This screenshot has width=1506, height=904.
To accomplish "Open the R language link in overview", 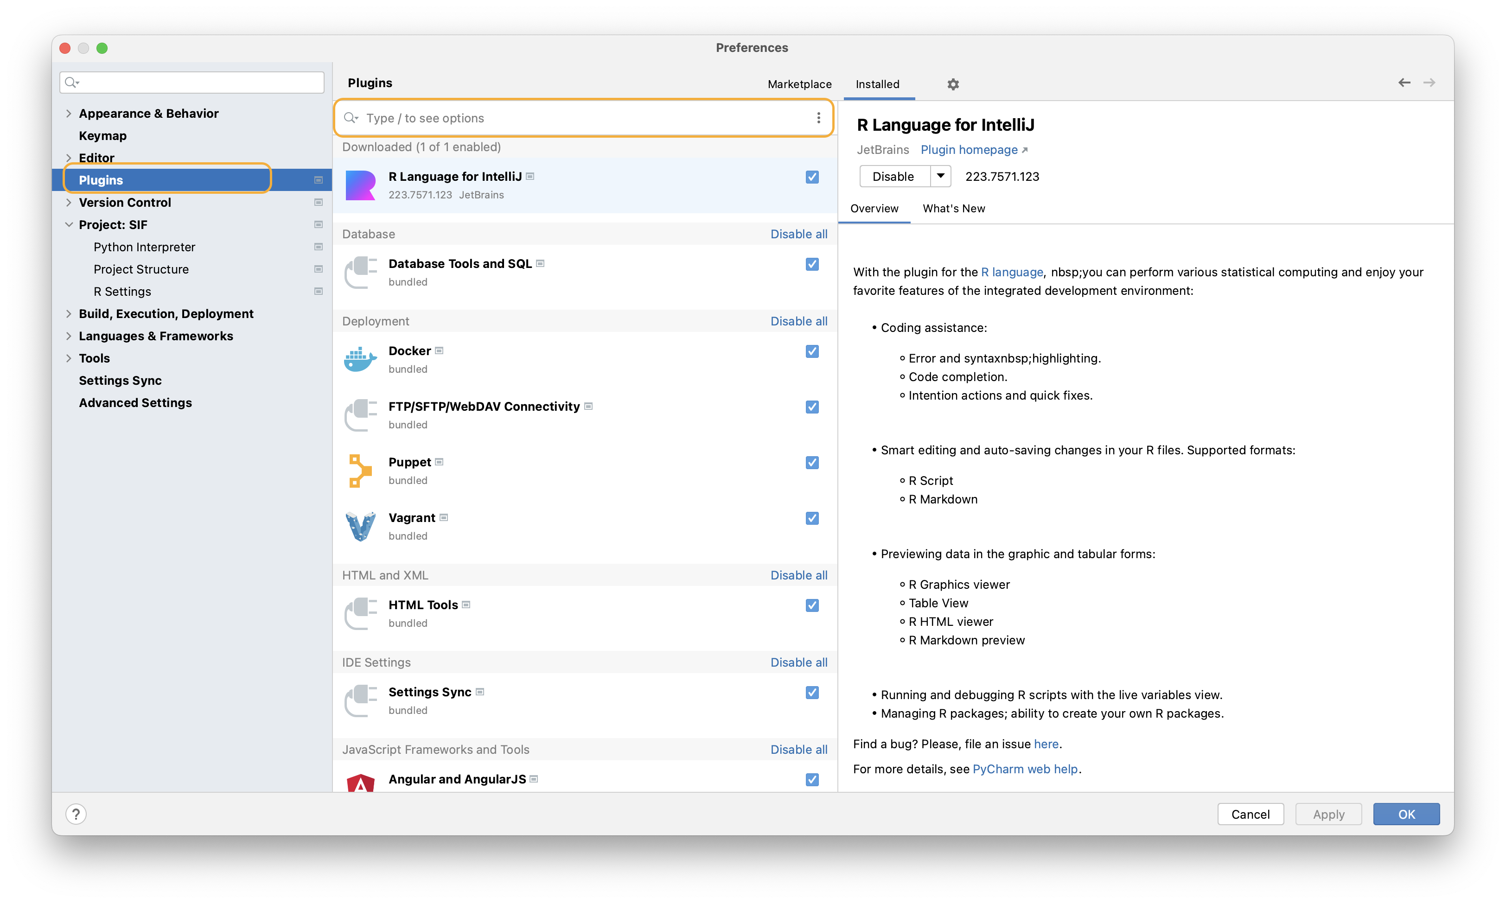I will pos(1011,272).
